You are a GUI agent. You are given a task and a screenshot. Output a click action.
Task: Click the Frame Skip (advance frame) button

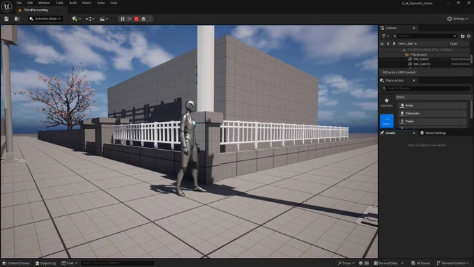[130, 19]
